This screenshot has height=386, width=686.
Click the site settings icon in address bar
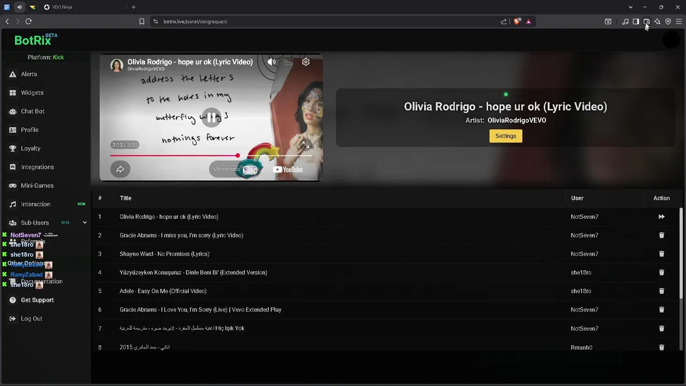tap(155, 21)
